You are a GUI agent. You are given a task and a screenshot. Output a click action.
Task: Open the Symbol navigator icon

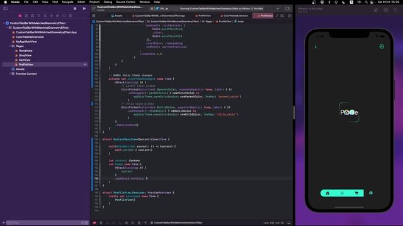click(33, 16)
